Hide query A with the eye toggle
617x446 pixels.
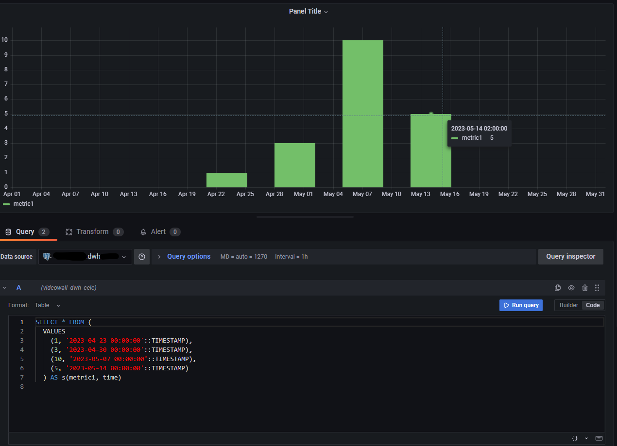(571, 287)
